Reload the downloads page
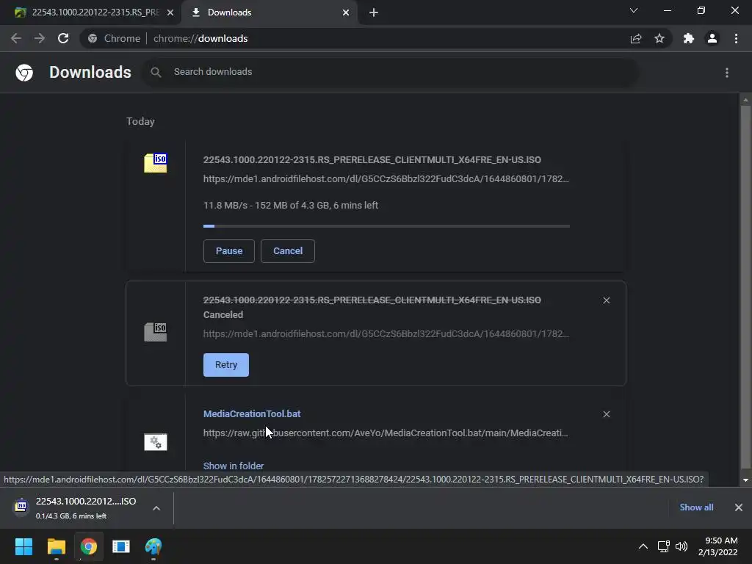This screenshot has height=564, width=752. click(63, 38)
